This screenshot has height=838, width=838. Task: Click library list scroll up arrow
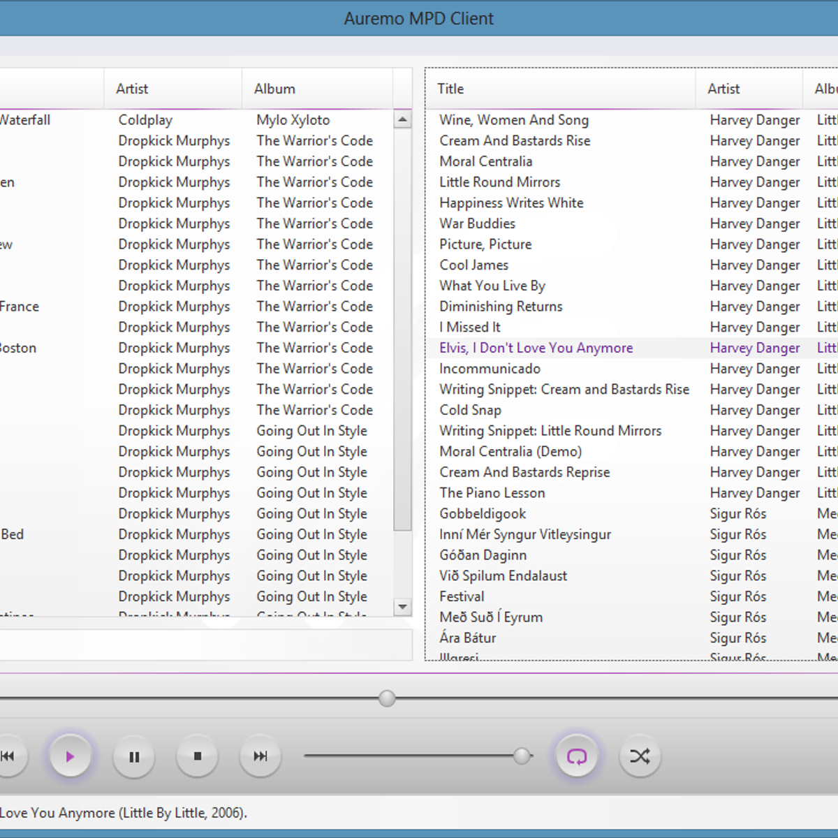pyautogui.click(x=402, y=119)
